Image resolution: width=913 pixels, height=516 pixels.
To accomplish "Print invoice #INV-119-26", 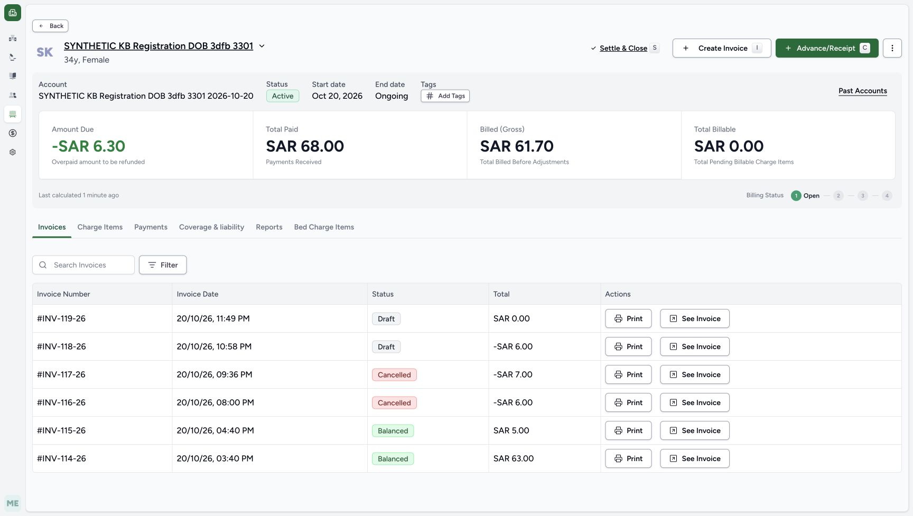I will coord(628,318).
